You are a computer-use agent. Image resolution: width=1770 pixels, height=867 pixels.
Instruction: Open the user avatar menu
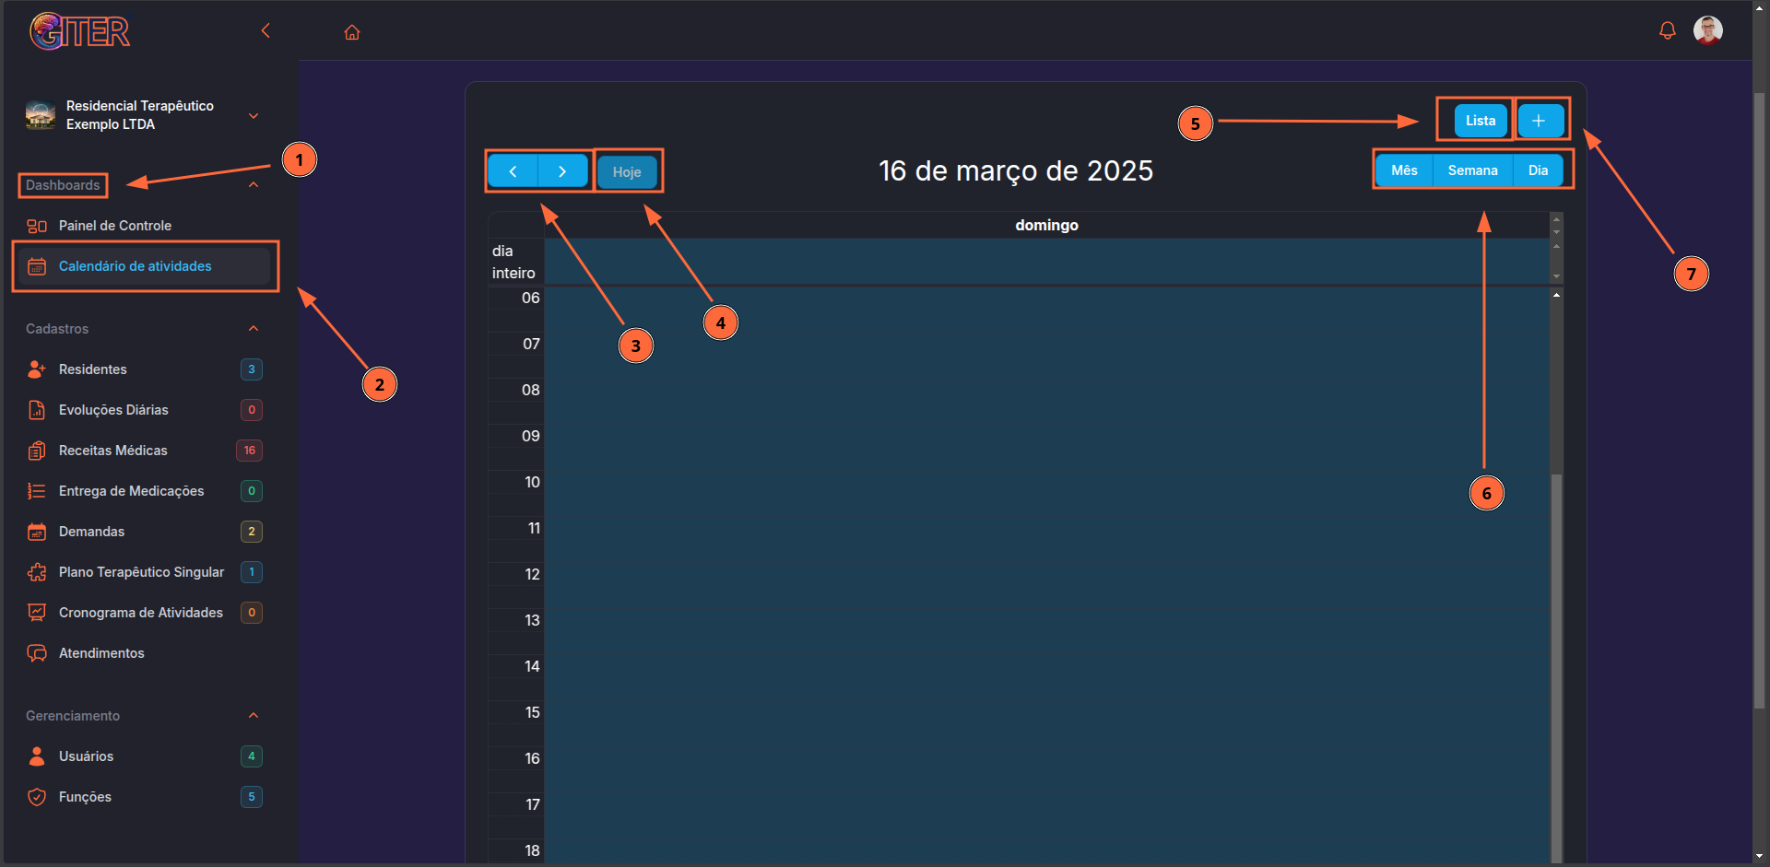coord(1708,30)
